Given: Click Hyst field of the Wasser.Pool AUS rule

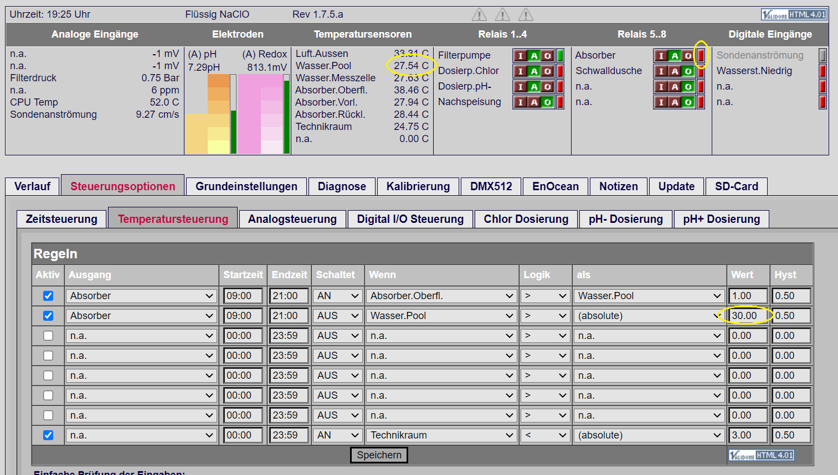Looking at the screenshot, I should (x=791, y=316).
